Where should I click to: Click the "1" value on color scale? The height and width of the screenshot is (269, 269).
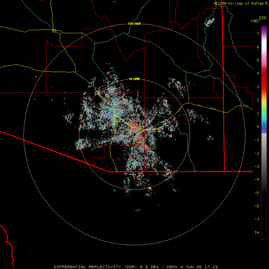[258, 113]
